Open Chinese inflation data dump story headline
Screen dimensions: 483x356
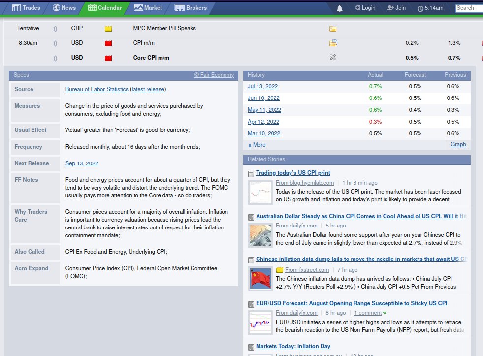361,259
